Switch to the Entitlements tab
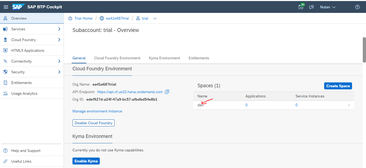The width and height of the screenshot is (366, 168). click(x=199, y=58)
